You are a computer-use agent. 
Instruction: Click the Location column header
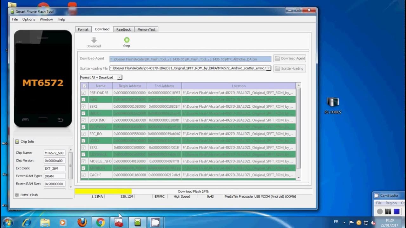239,86
